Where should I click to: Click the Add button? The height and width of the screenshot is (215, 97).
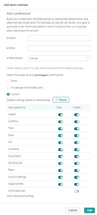coord(89,210)
